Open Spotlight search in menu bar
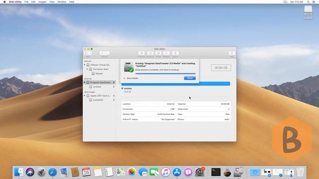319x179 pixels. 308,2
